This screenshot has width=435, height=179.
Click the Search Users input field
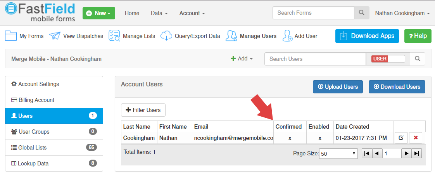315,59
